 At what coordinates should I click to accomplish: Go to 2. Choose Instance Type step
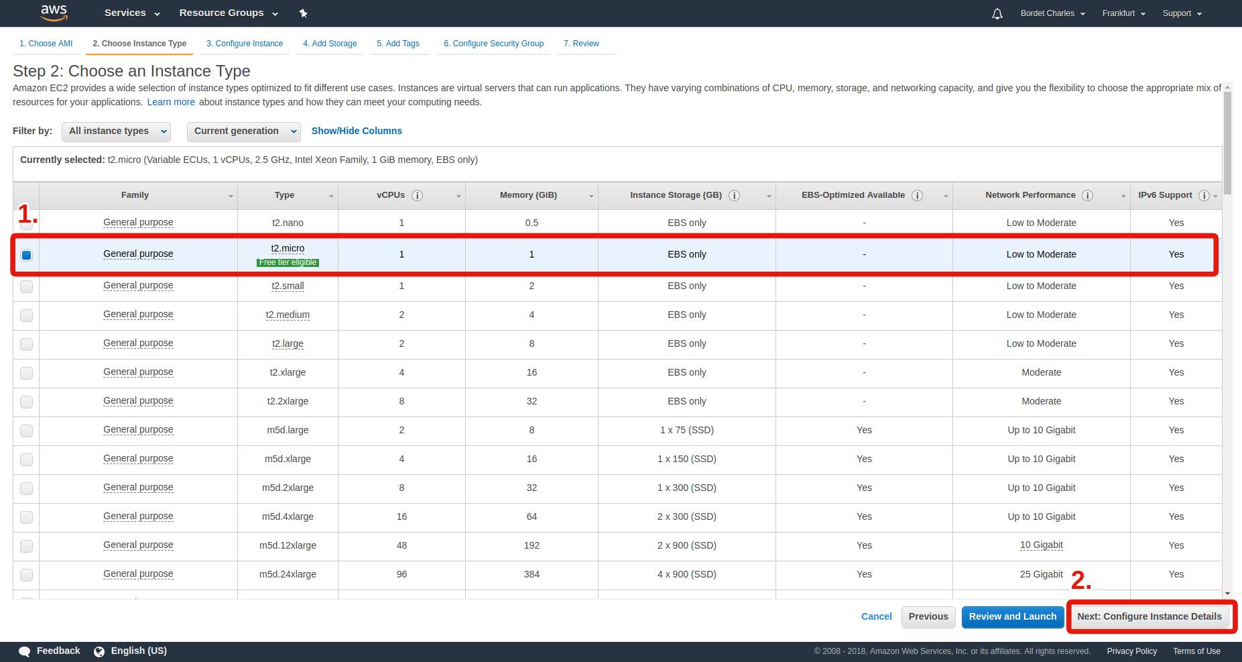point(139,44)
